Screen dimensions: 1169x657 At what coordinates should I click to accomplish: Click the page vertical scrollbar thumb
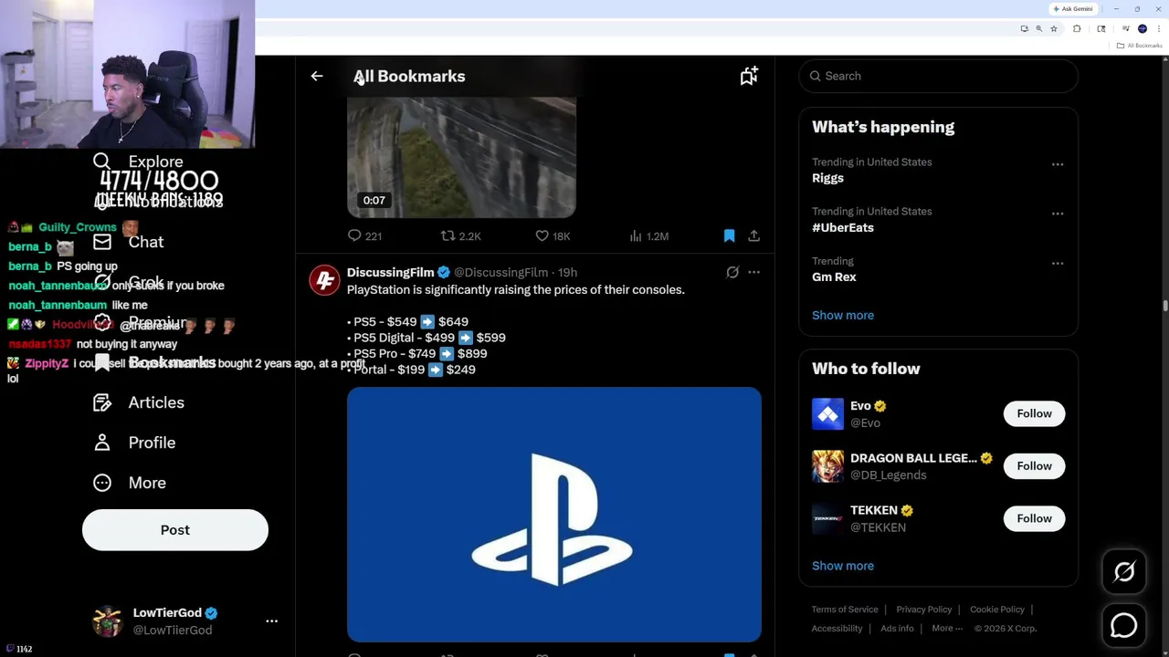pos(1165,306)
